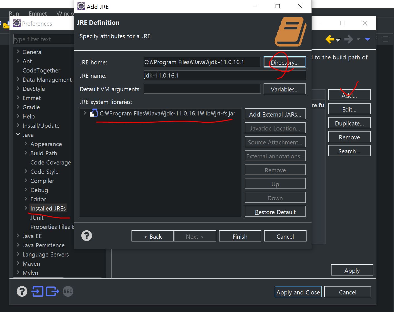
Task: Go back with yellow arrow
Action: pyautogui.click(x=330, y=39)
